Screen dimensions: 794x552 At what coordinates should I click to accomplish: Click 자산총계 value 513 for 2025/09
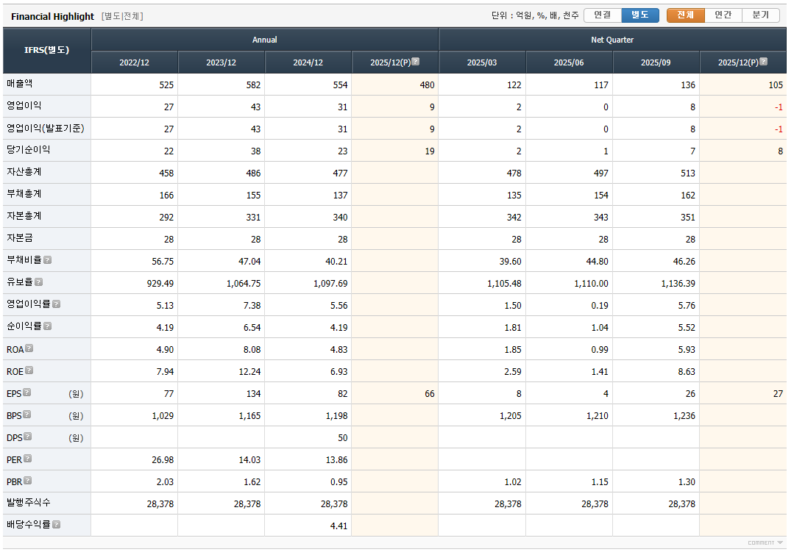(x=687, y=173)
